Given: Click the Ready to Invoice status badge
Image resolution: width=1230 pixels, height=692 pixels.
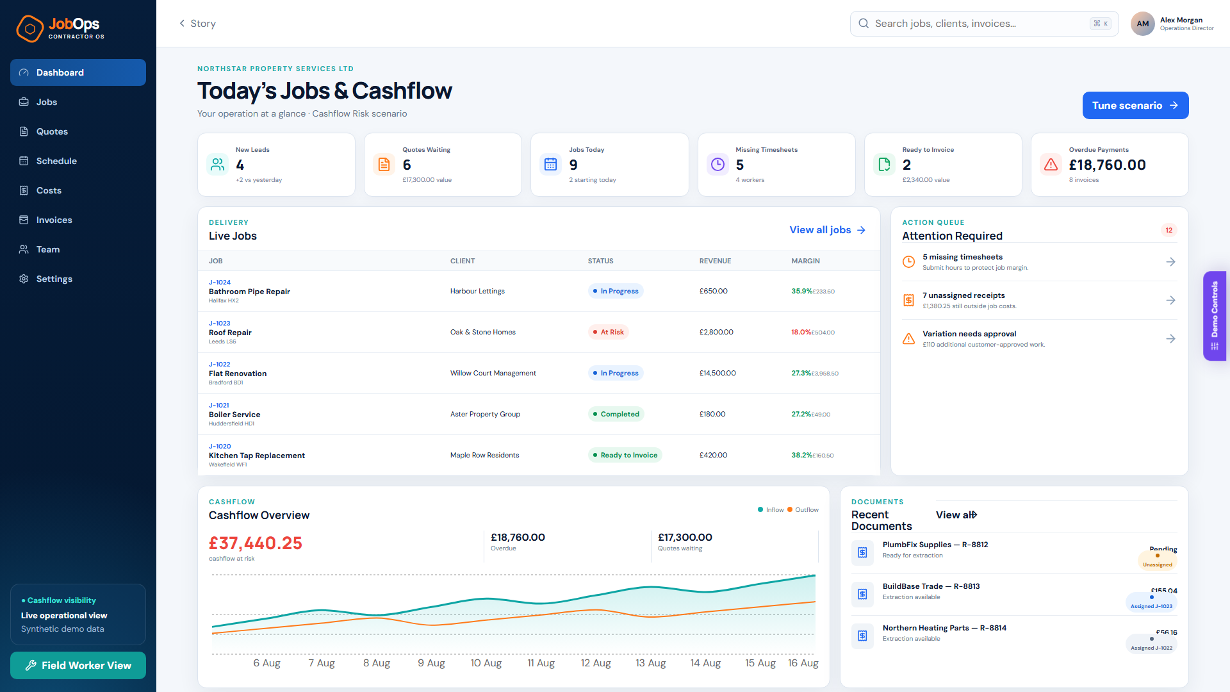Looking at the screenshot, I should (x=625, y=455).
